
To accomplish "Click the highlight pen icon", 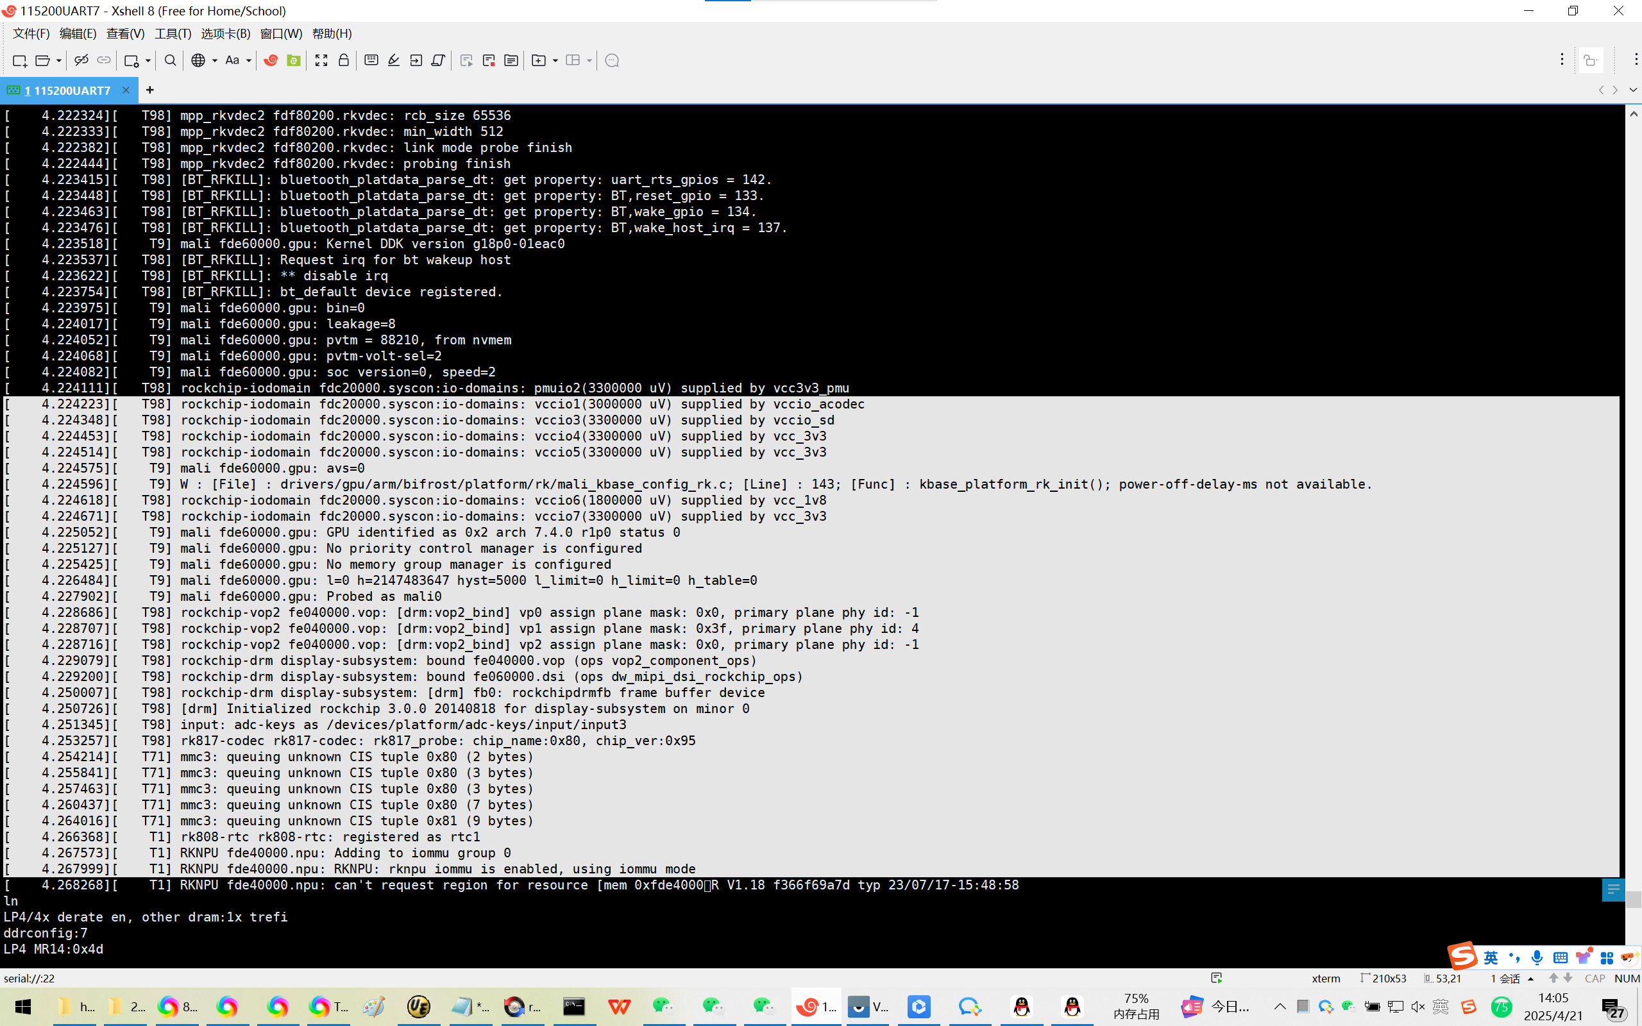I will click(394, 60).
